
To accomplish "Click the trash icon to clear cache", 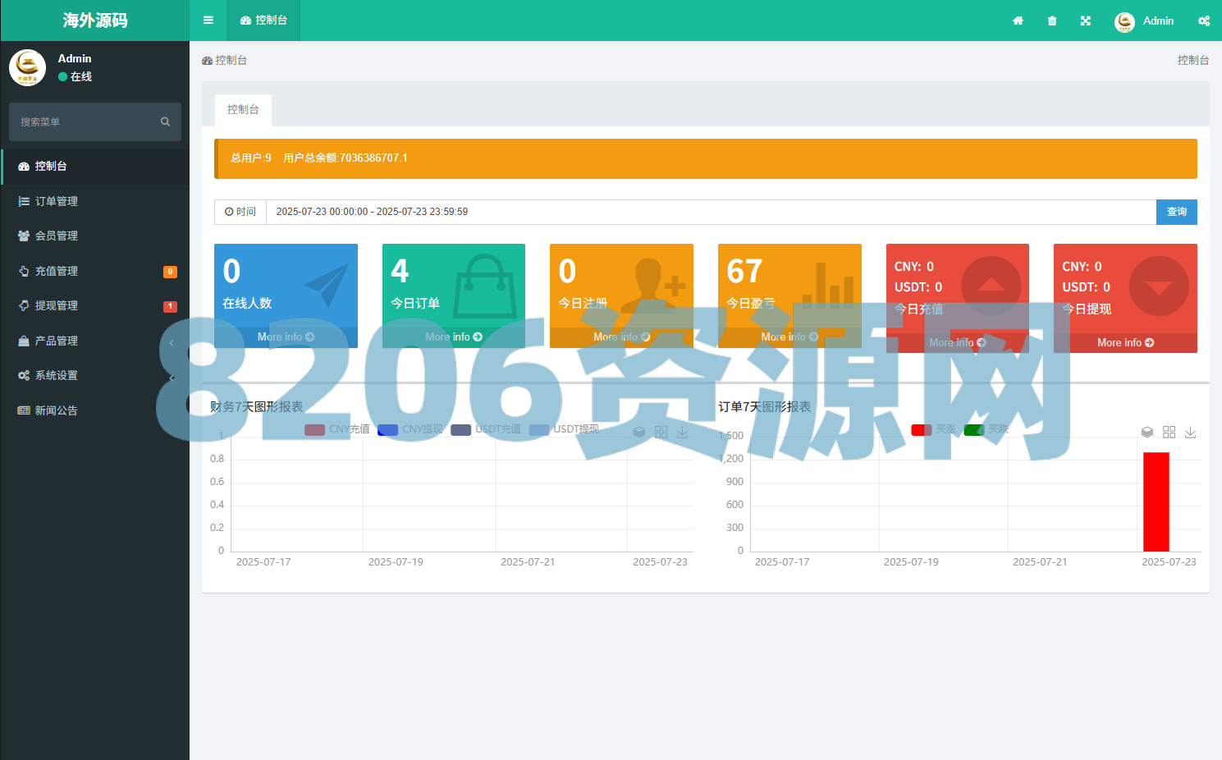I will (1052, 21).
